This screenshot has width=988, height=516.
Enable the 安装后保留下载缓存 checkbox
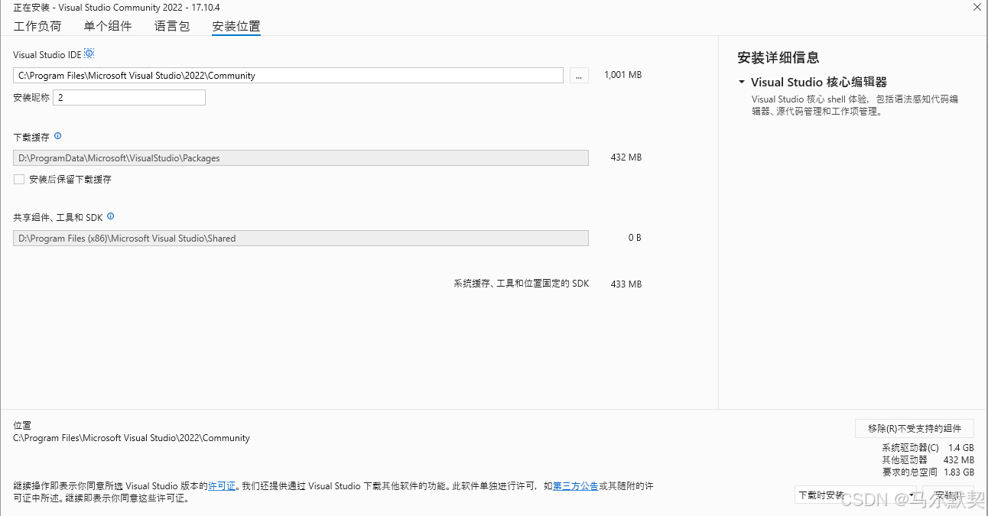click(19, 179)
